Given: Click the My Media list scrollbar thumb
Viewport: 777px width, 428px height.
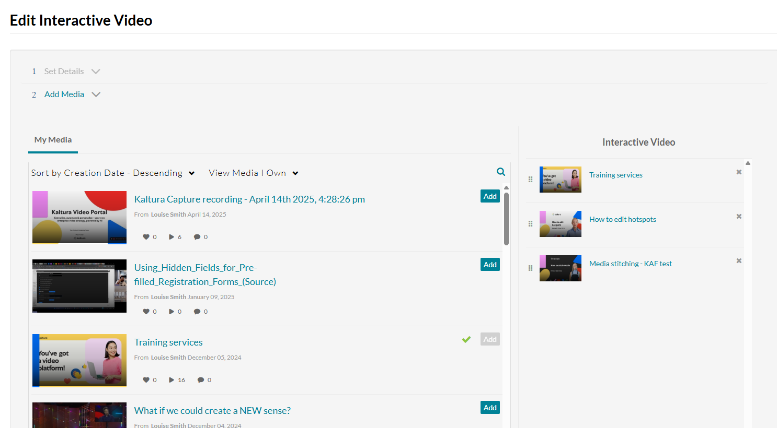Looking at the screenshot, I should [x=506, y=219].
